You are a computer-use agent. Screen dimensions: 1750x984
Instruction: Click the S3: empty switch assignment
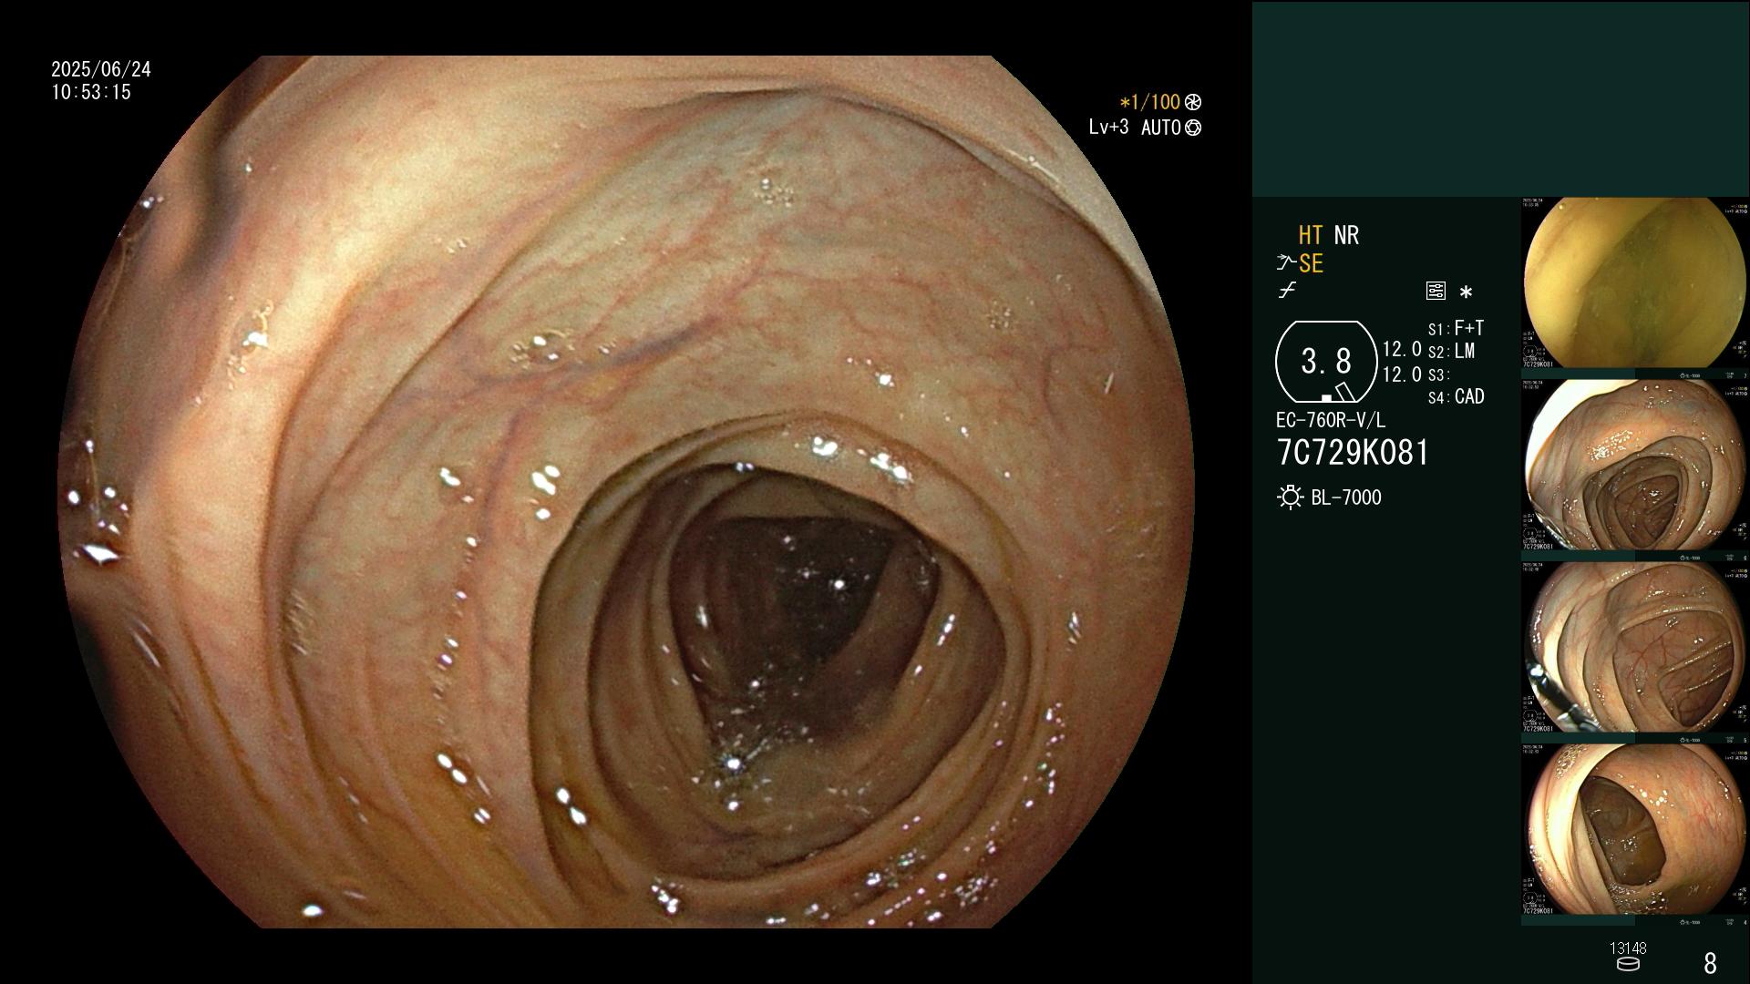1438,374
